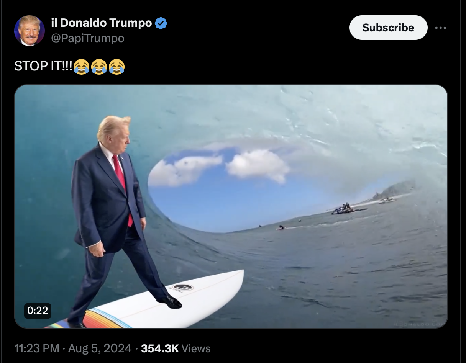Screen dimensions: 466x363
Task: Open the @PapiTrumpo handle link
Action: (x=88, y=38)
